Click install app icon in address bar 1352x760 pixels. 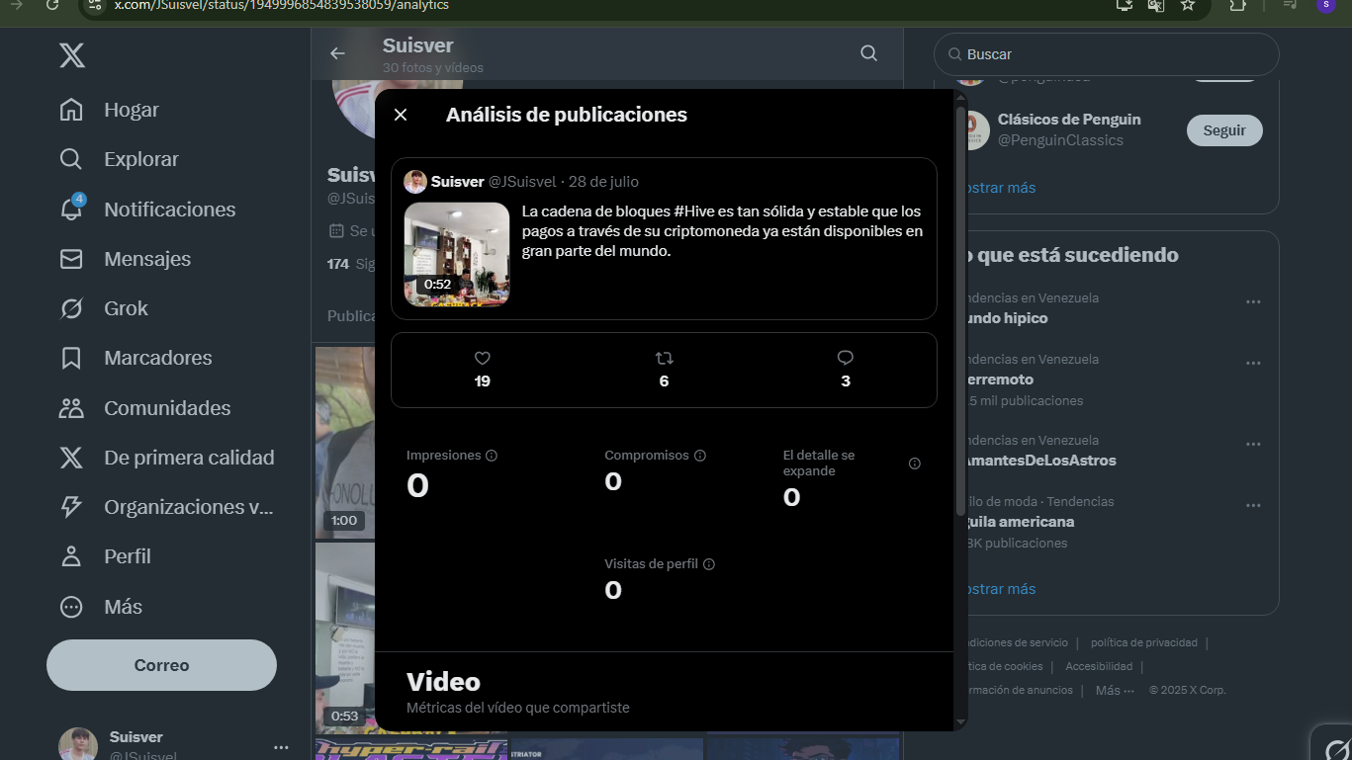click(x=1125, y=5)
